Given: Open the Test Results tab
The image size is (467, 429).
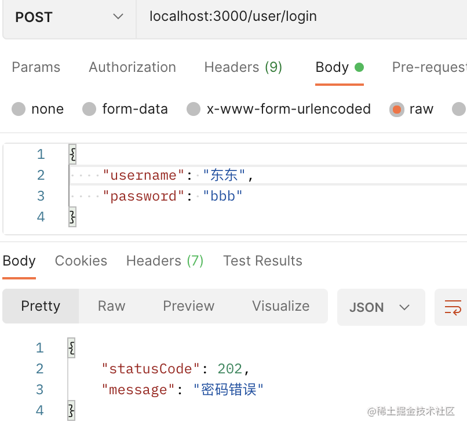Looking at the screenshot, I should (x=262, y=261).
